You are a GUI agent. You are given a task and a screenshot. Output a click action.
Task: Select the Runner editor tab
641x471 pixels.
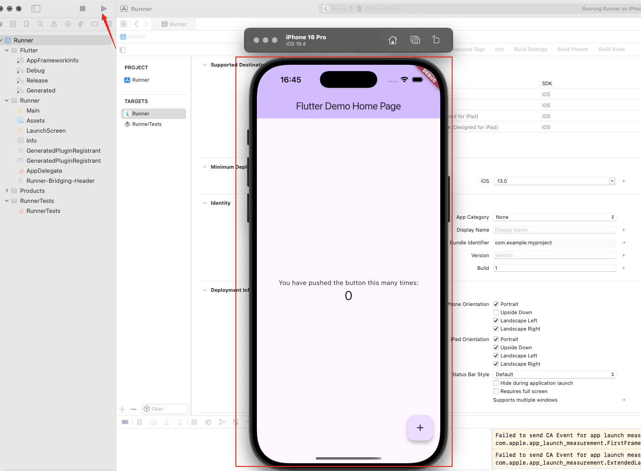(x=174, y=24)
